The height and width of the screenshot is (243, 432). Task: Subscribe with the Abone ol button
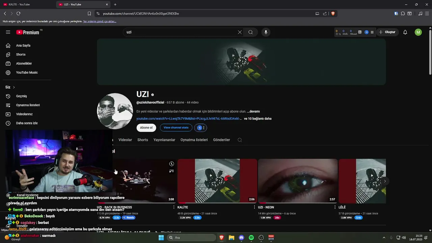[146, 128]
